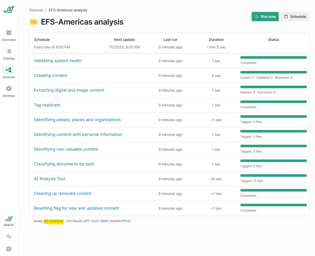This screenshot has width=315, height=256.
Task: Open the user profile icon
Action: (x=9, y=249)
